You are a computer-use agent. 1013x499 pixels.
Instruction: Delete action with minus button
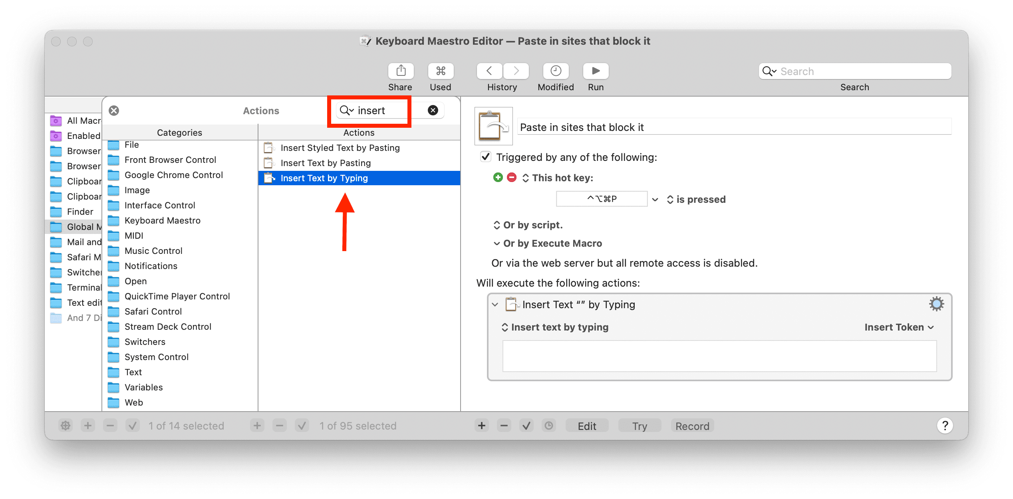[x=504, y=426]
